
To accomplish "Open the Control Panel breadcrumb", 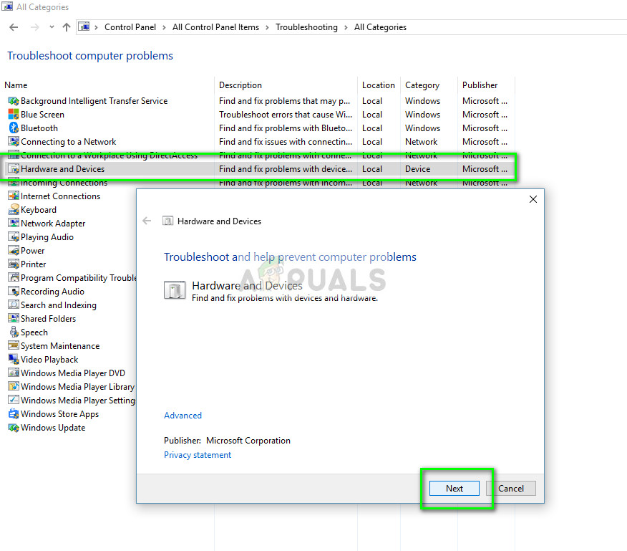I will [x=130, y=27].
